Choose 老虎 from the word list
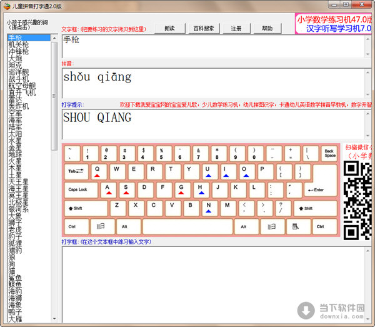Screen dimensions: 375x327 tap(29, 229)
